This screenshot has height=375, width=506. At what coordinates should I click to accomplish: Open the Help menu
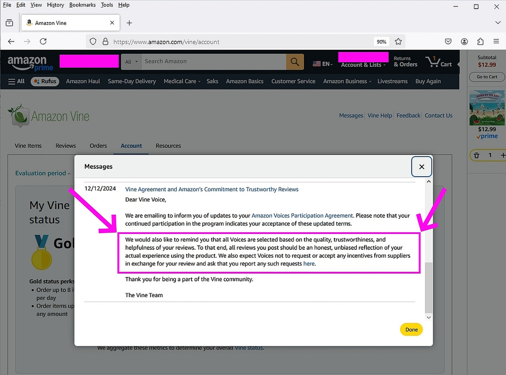click(x=124, y=5)
